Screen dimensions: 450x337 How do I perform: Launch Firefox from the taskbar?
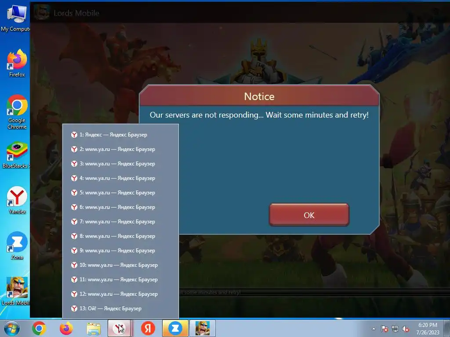[66, 328]
